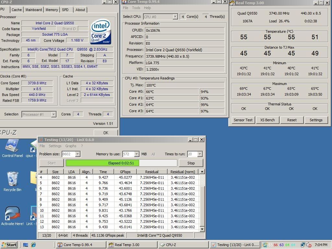
Task: Click the Core #0 temperature 66°C field
Action: pos(172,92)
